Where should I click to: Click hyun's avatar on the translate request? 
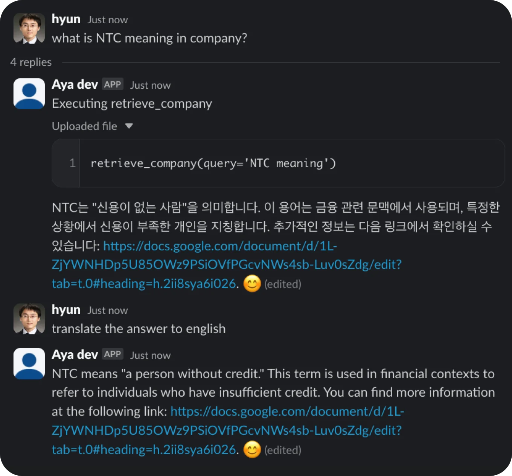click(x=29, y=319)
